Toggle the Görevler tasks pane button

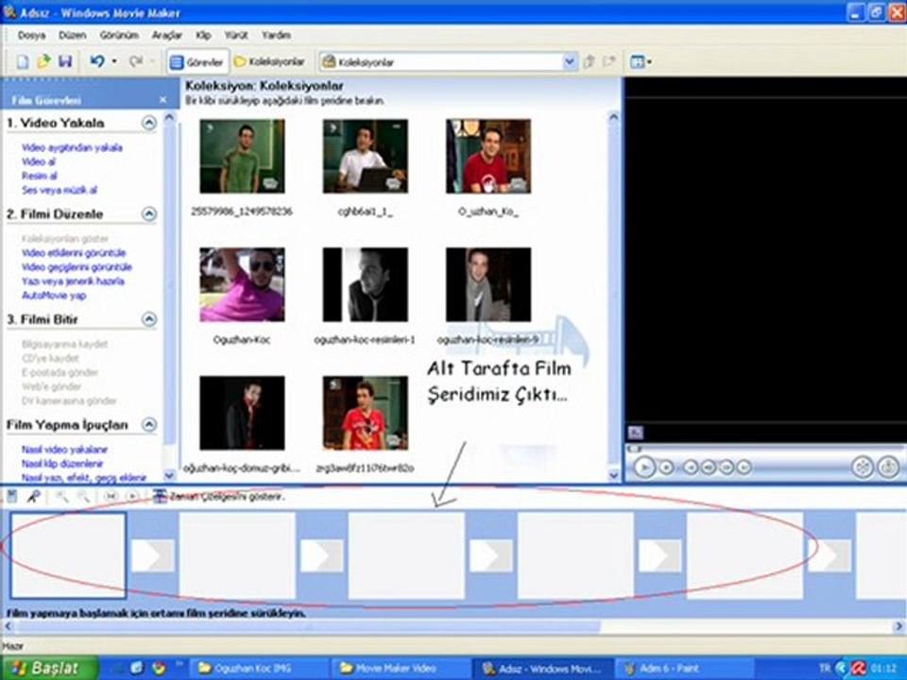(197, 62)
